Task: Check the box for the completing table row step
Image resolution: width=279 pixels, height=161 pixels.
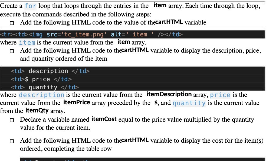Action: coord(11,141)
